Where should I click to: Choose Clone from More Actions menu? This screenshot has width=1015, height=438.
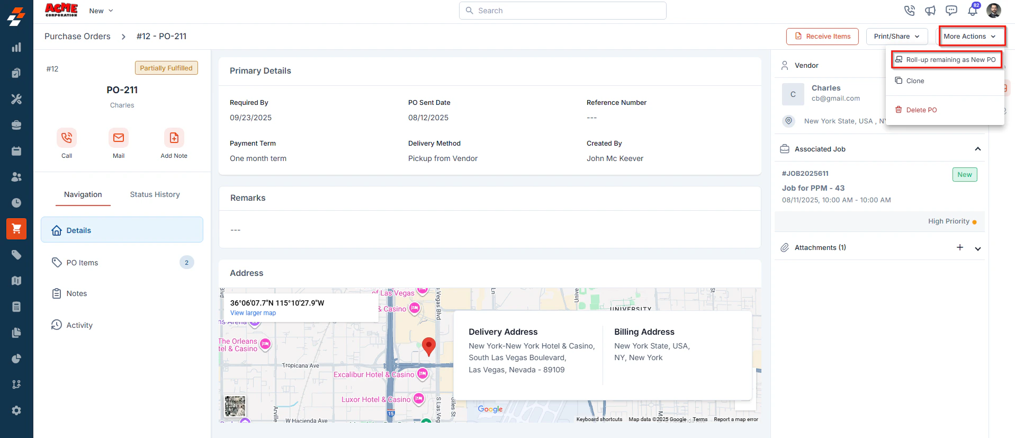coord(945,81)
